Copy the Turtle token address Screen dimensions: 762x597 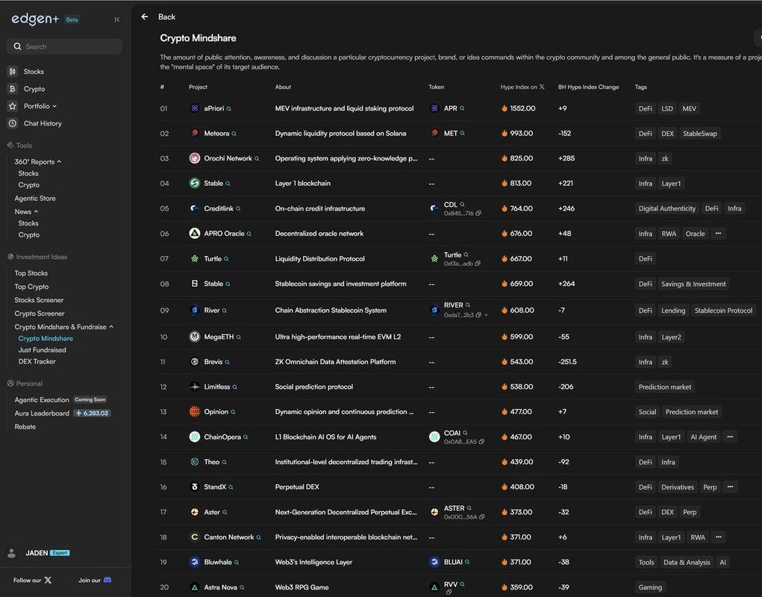click(x=478, y=263)
